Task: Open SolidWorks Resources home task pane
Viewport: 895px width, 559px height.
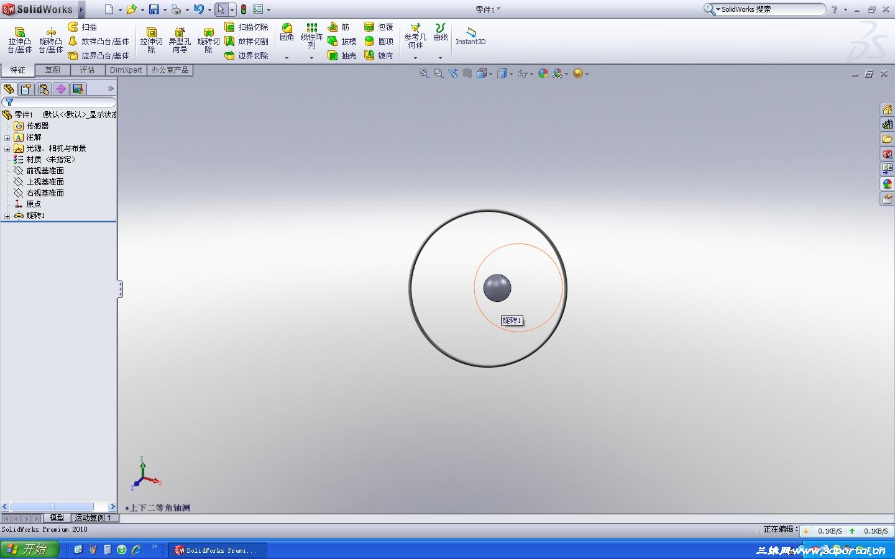Action: (887, 110)
